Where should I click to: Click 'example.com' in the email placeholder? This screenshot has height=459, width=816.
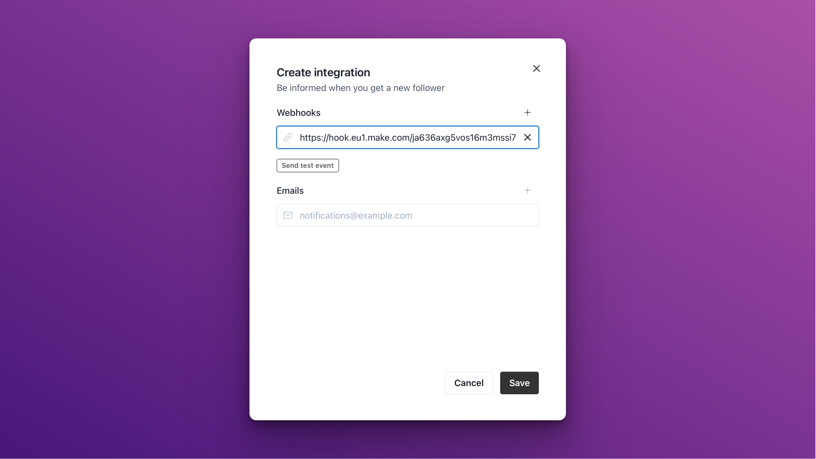click(385, 215)
